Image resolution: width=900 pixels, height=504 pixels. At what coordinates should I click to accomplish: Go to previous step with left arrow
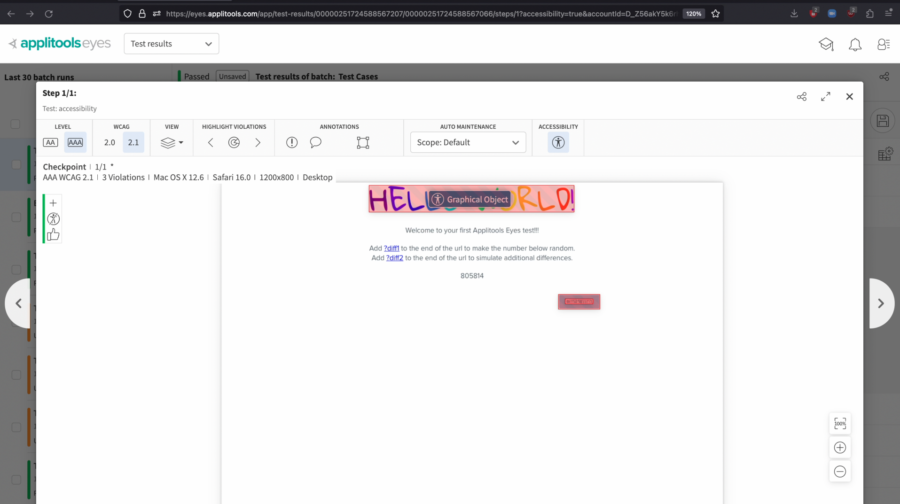(x=18, y=303)
